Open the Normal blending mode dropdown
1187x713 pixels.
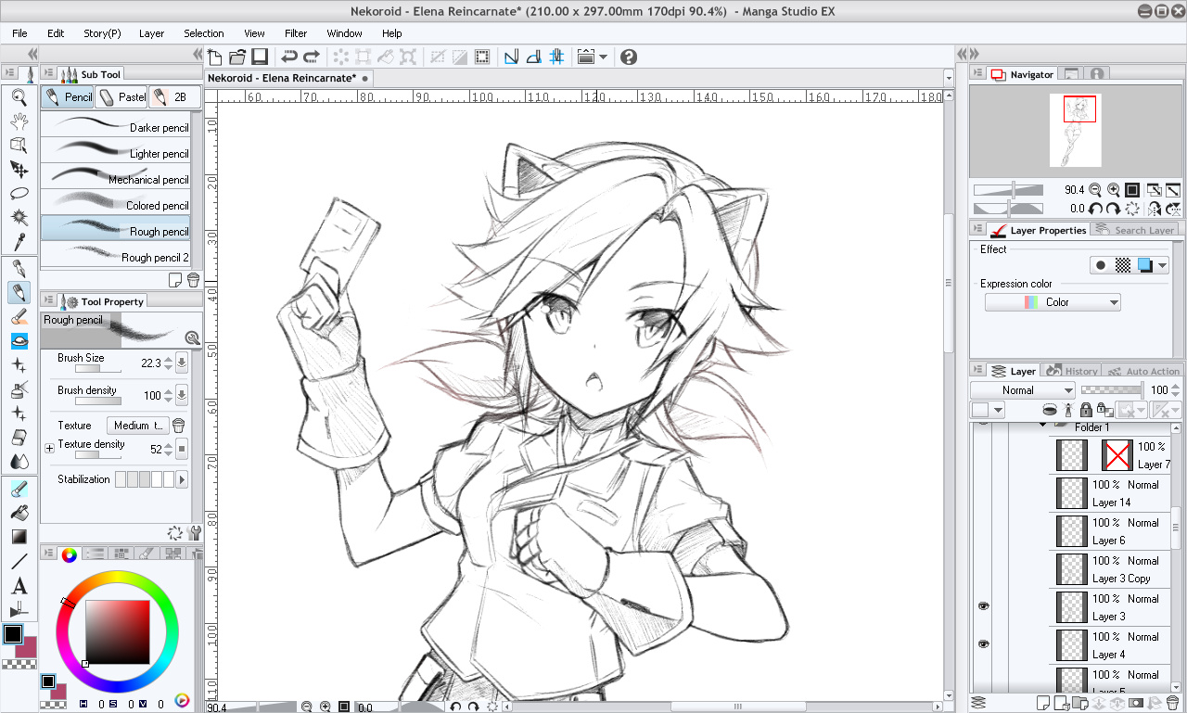[1023, 390]
